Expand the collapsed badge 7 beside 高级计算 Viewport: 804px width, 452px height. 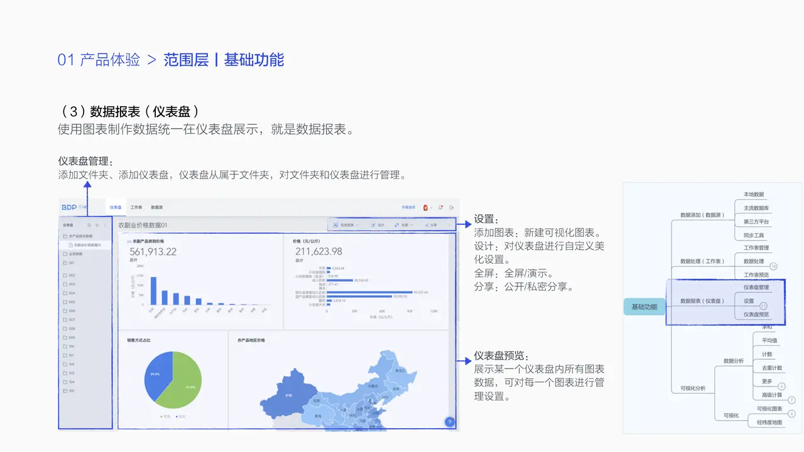tap(791, 400)
